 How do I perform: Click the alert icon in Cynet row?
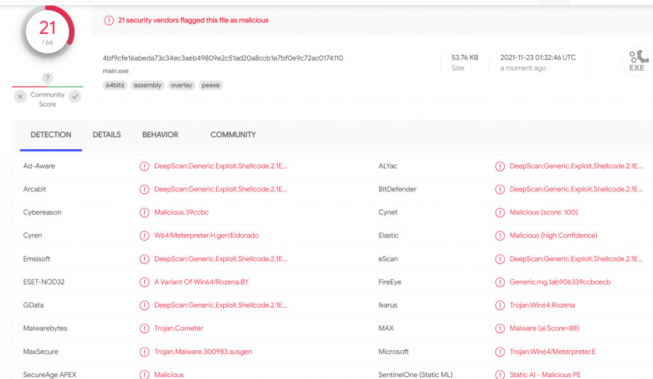(500, 212)
